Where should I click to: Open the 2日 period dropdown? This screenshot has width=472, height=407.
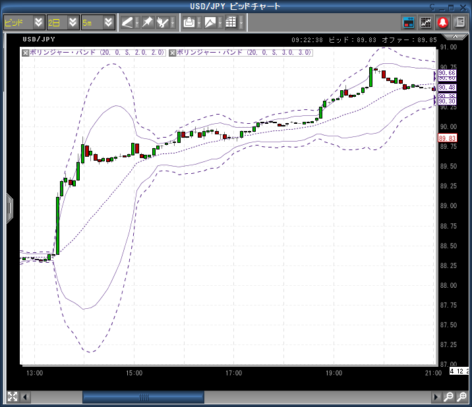coord(63,22)
